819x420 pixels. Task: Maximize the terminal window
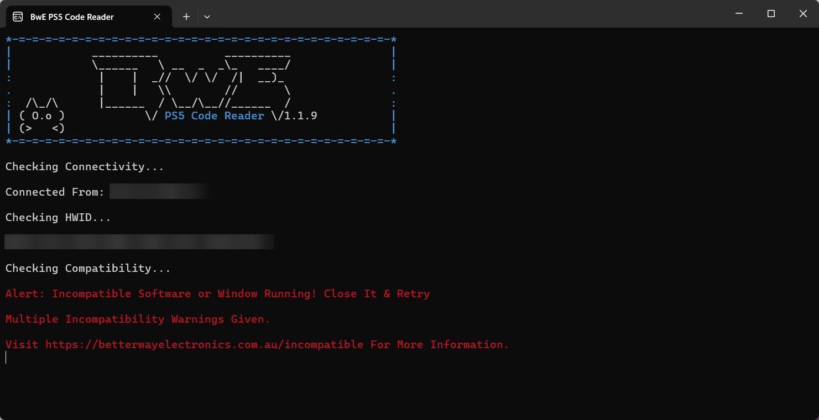pyautogui.click(x=771, y=14)
